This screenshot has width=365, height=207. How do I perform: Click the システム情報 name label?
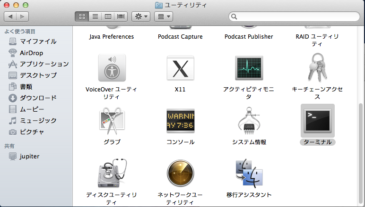[x=249, y=142]
